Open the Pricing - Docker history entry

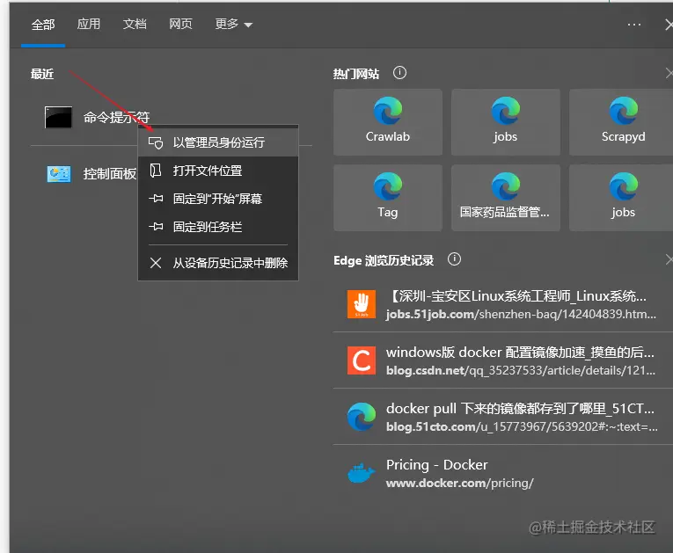pos(503,473)
